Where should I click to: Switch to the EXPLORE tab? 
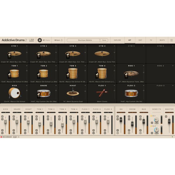coord(118,40)
